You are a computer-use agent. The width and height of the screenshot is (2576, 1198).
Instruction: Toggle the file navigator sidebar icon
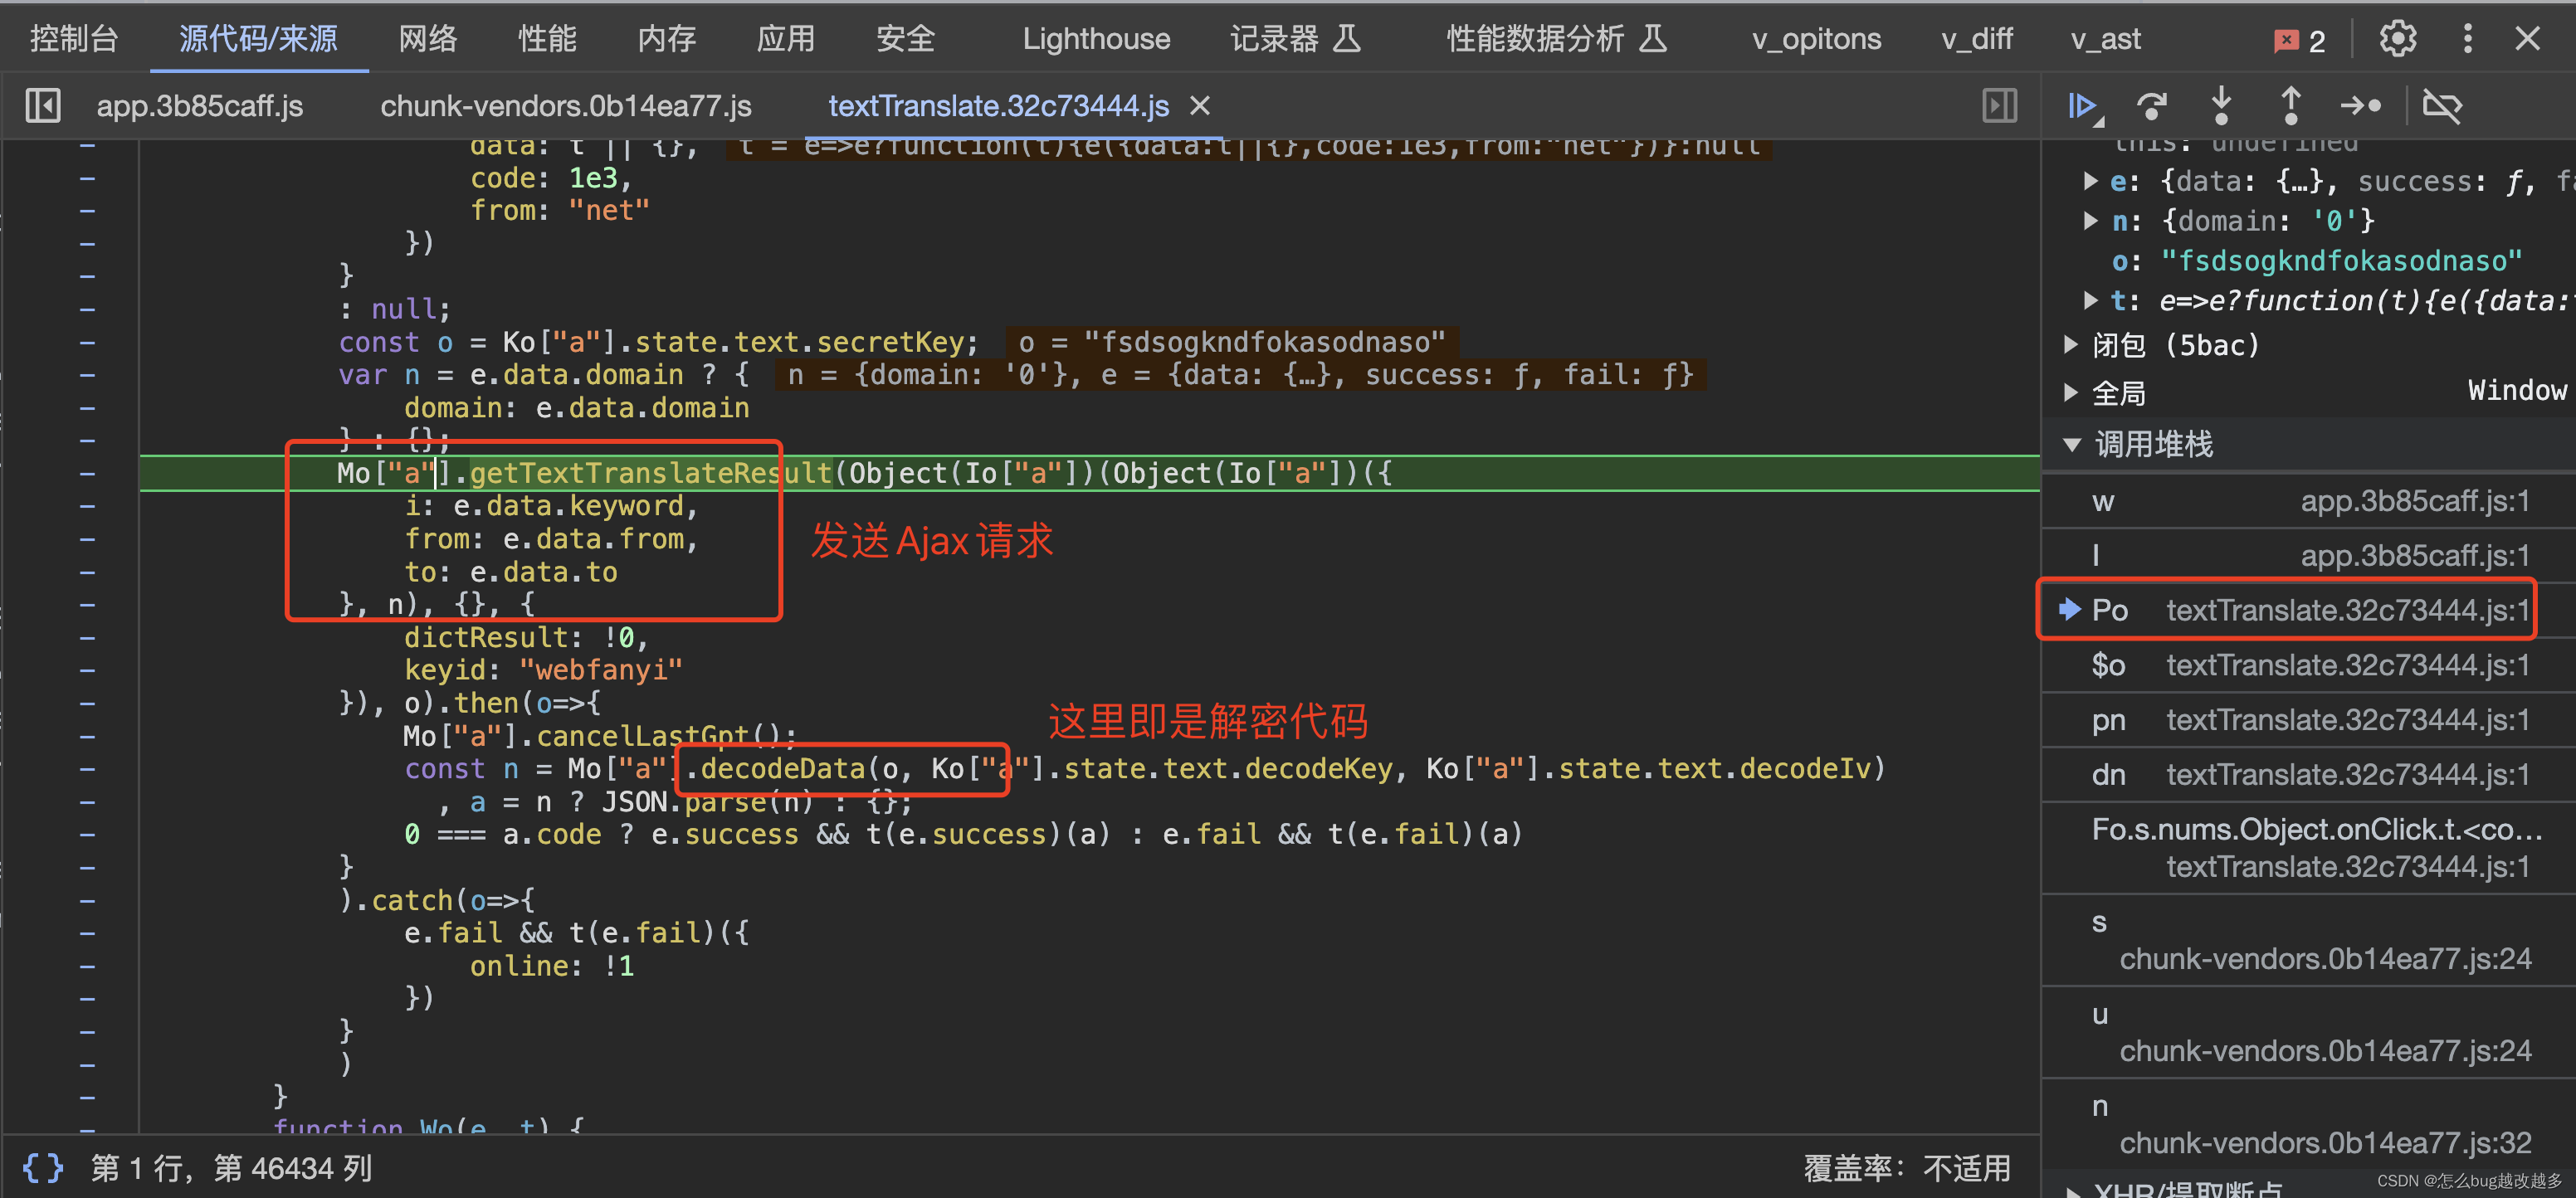(x=43, y=106)
